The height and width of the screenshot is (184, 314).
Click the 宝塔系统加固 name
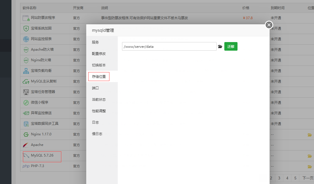[x=41, y=28]
